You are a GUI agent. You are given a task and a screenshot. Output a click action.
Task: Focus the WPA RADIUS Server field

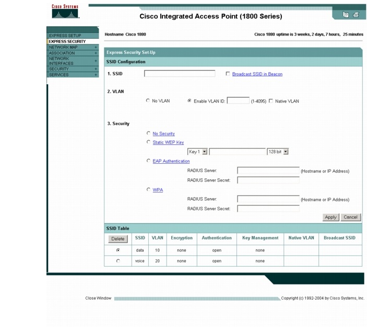coord(268,199)
